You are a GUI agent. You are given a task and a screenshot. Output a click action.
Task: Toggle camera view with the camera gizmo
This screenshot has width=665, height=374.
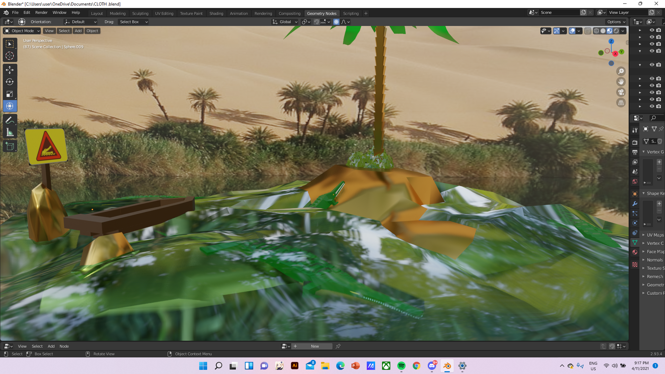point(621,92)
